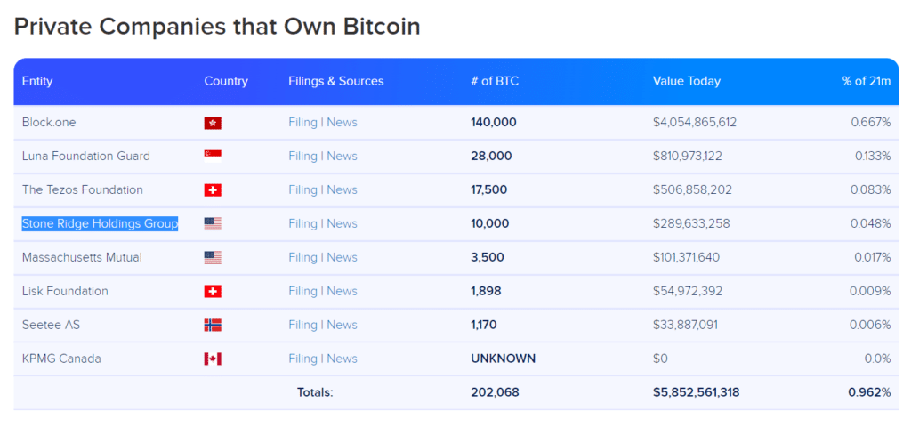Open the Filing link for Block.one
Viewport: 911px width, 427px height.
point(302,123)
